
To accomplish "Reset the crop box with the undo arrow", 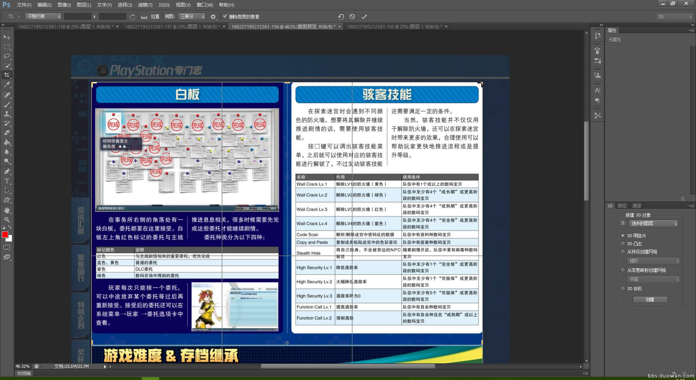I will tap(341, 17).
